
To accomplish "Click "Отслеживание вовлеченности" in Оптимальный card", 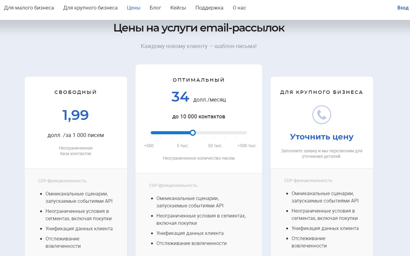I will click(x=192, y=243).
